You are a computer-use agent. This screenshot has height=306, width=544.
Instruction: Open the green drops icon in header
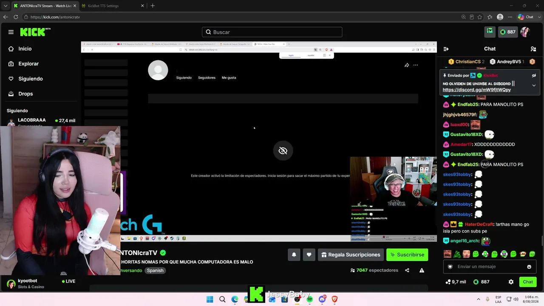coord(490,31)
